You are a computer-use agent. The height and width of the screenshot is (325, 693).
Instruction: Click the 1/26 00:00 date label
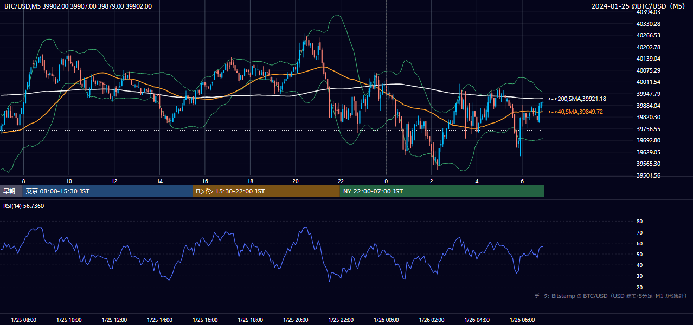(386, 320)
